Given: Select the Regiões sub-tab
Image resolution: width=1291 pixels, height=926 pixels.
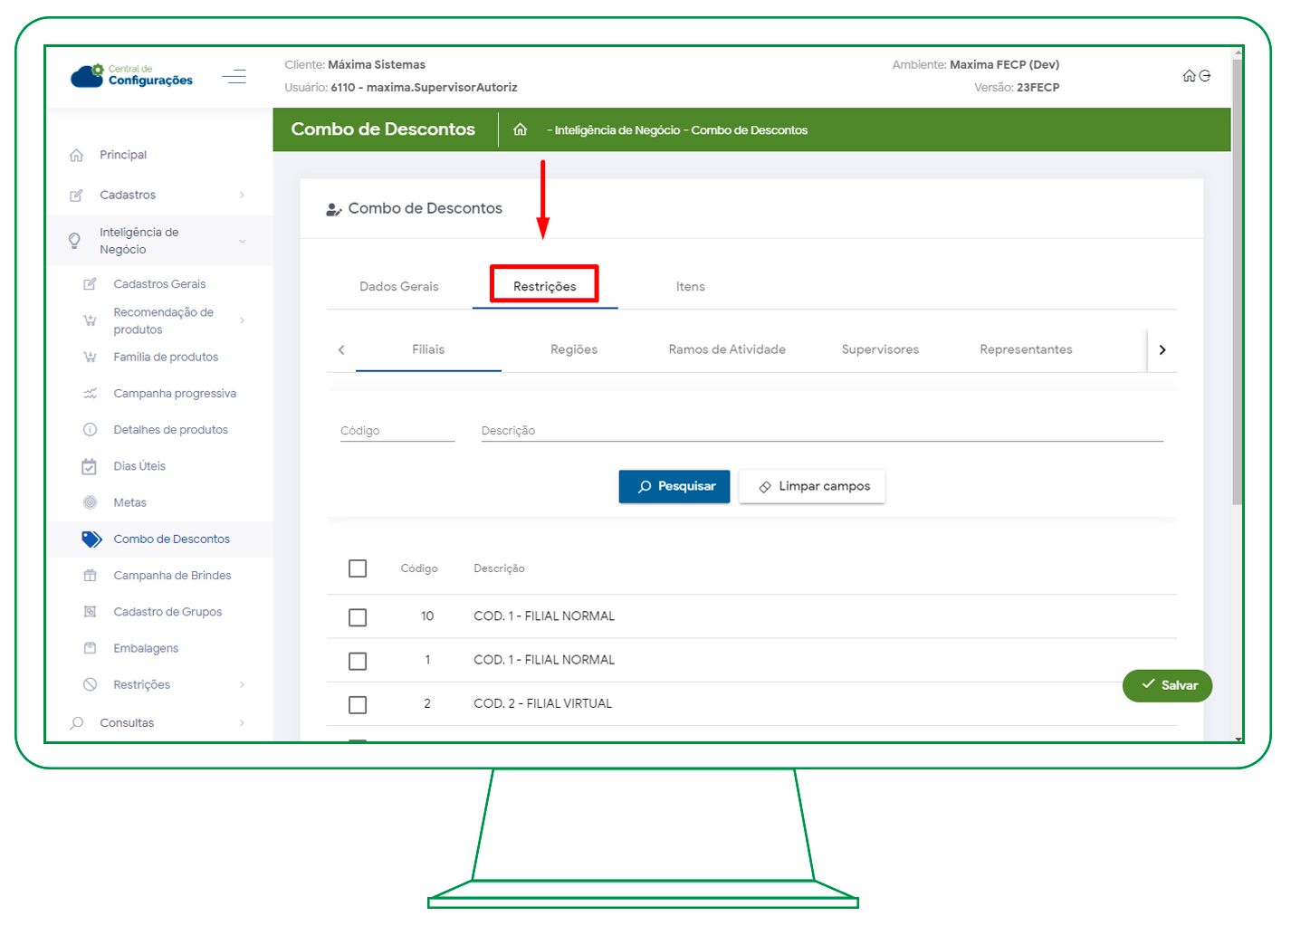Looking at the screenshot, I should pos(573,349).
